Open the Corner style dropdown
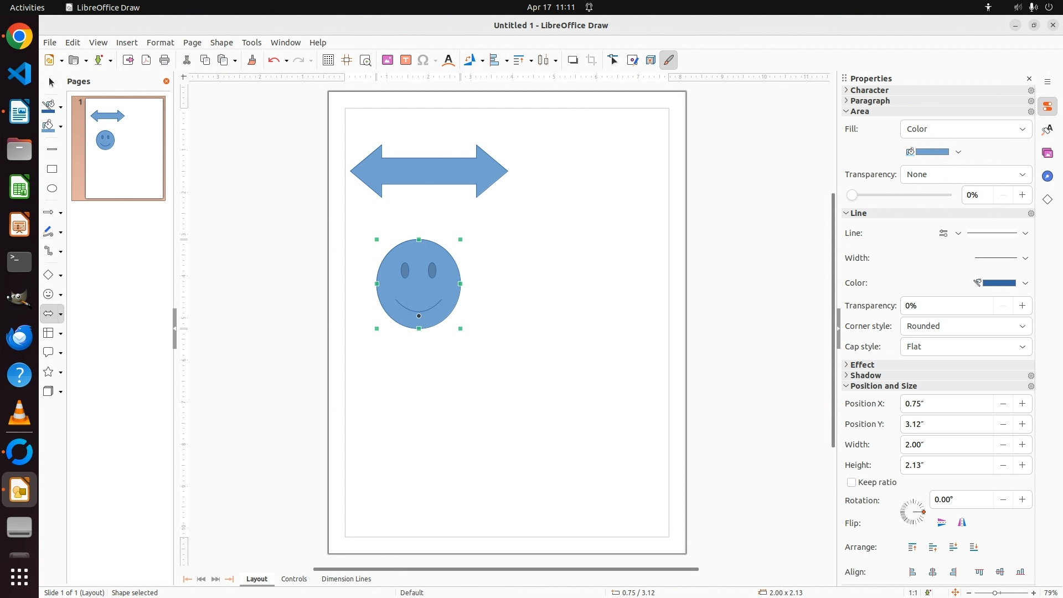 (x=966, y=326)
